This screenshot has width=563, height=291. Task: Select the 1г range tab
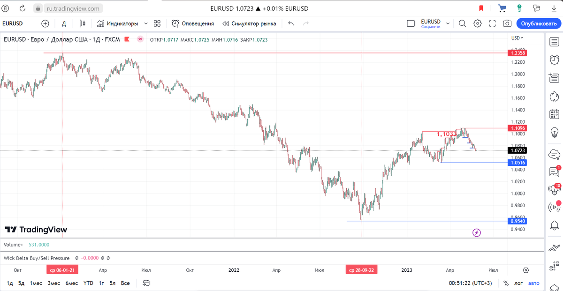(101, 283)
